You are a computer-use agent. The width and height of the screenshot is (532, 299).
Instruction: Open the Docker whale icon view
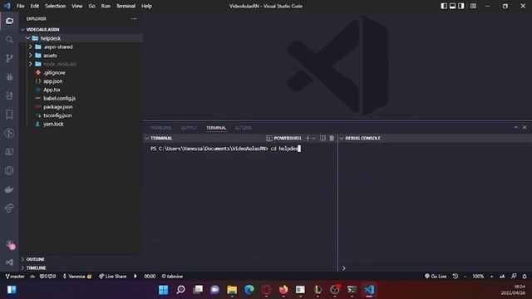coord(9,189)
